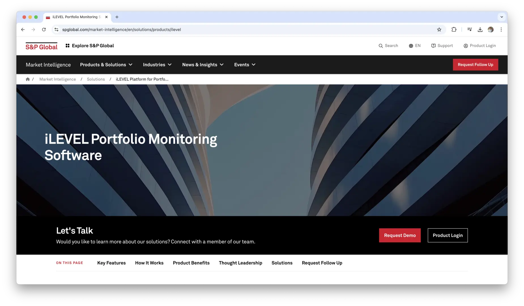Click the Search magnifier icon
This screenshot has height=306, width=524.
pos(381,46)
